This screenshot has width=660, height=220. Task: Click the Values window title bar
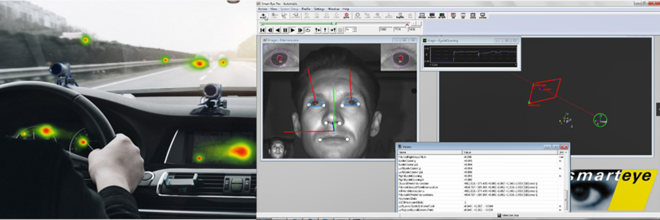[x=482, y=146]
